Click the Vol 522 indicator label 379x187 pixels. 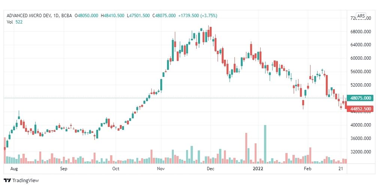pos(15,22)
